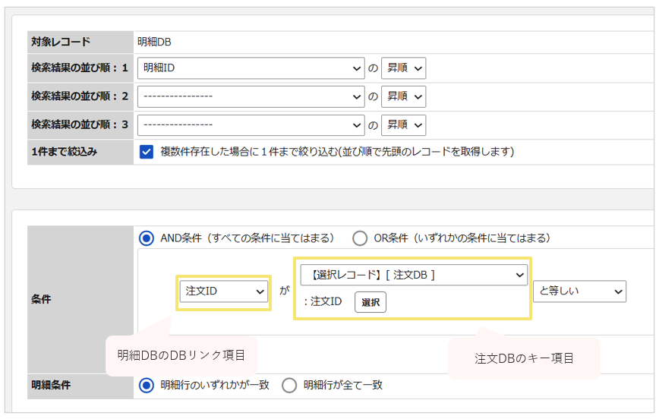The image size is (659, 419).
Task: Click the 1件まで絞込み row label
Action: pyautogui.click(x=65, y=152)
